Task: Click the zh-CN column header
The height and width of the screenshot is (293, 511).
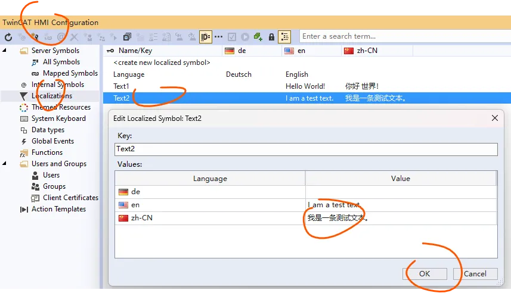Action: pyautogui.click(x=377, y=51)
